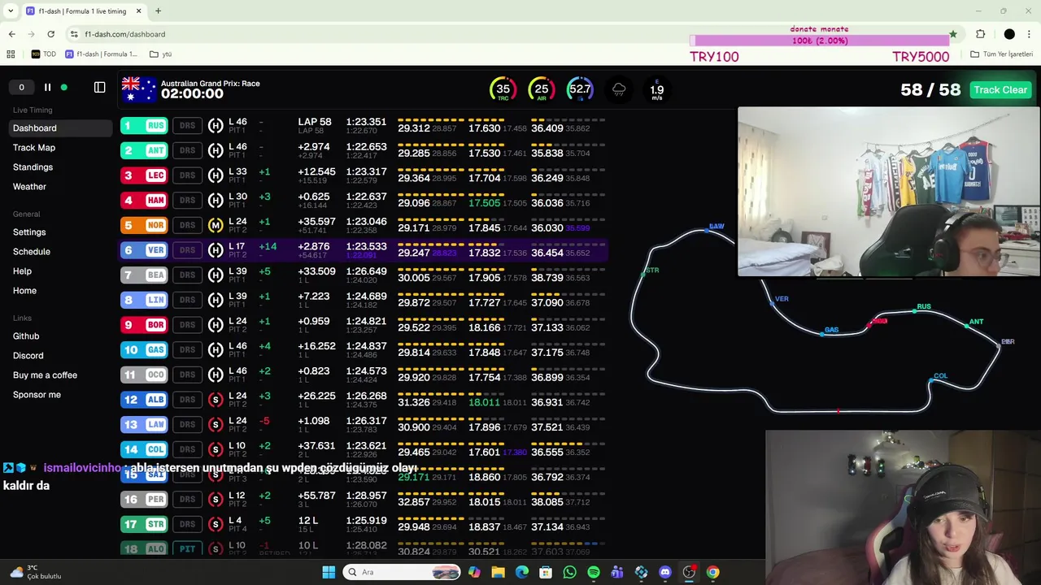The height and width of the screenshot is (585, 1041).
Task: Open the Help page link
Action: pyautogui.click(x=22, y=271)
